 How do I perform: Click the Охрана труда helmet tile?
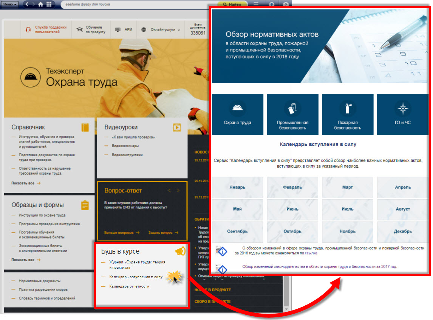pyautogui.click(x=237, y=114)
